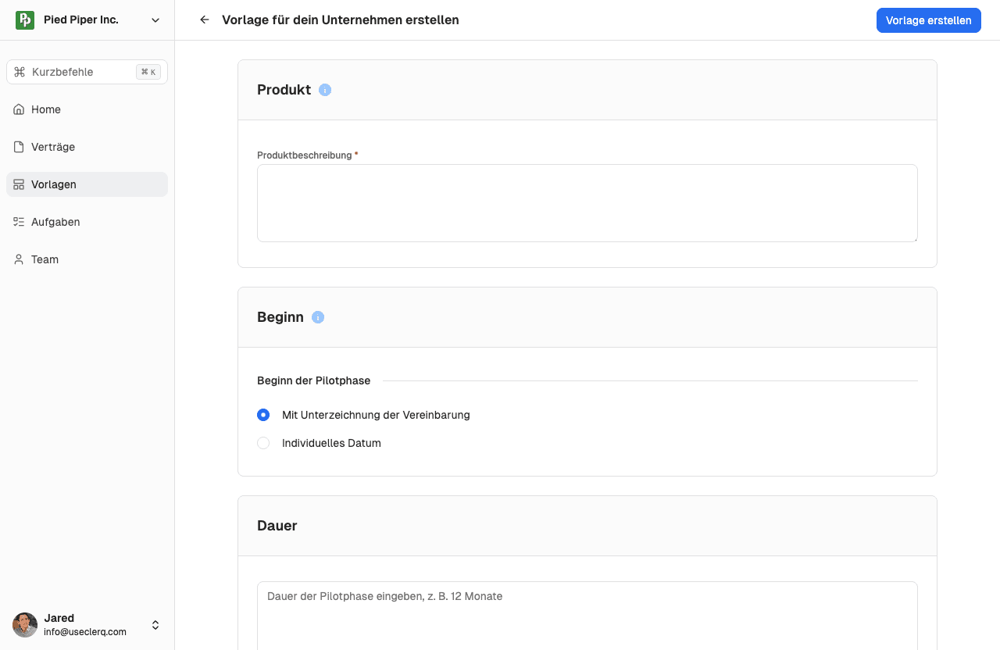The width and height of the screenshot is (1000, 650).
Task: Open Aufgaben from the sidebar
Action: [55, 222]
